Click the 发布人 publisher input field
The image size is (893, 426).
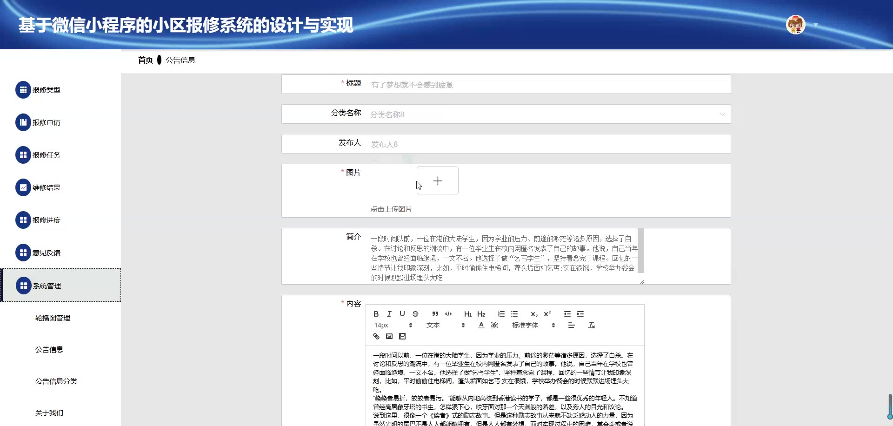549,144
